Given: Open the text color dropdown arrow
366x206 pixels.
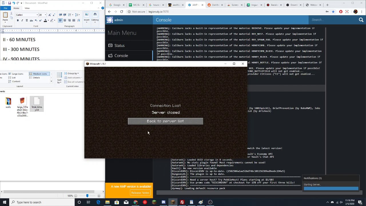Looking at the screenshot, I should [x=48, y=20].
